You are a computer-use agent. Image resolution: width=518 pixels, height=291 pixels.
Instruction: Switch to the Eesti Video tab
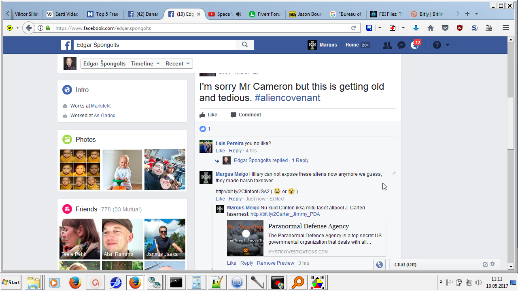pos(62,14)
